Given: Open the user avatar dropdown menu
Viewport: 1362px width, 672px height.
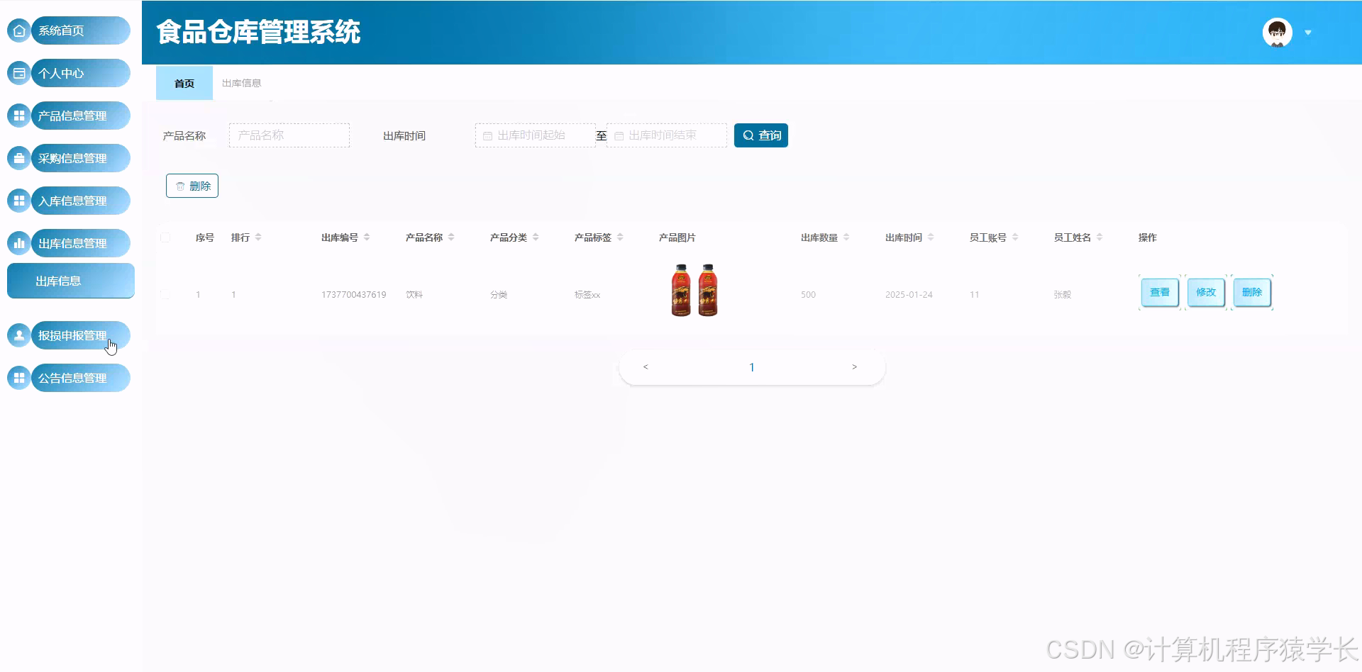Looking at the screenshot, I should (x=1276, y=32).
